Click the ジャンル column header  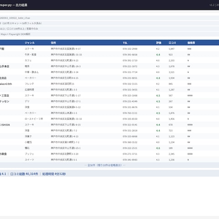point(30,43)
